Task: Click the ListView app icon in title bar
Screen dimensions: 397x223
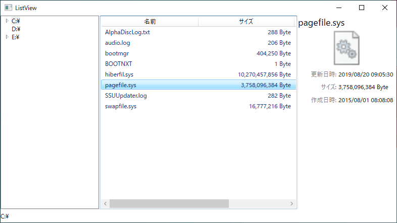Action: 8,8
